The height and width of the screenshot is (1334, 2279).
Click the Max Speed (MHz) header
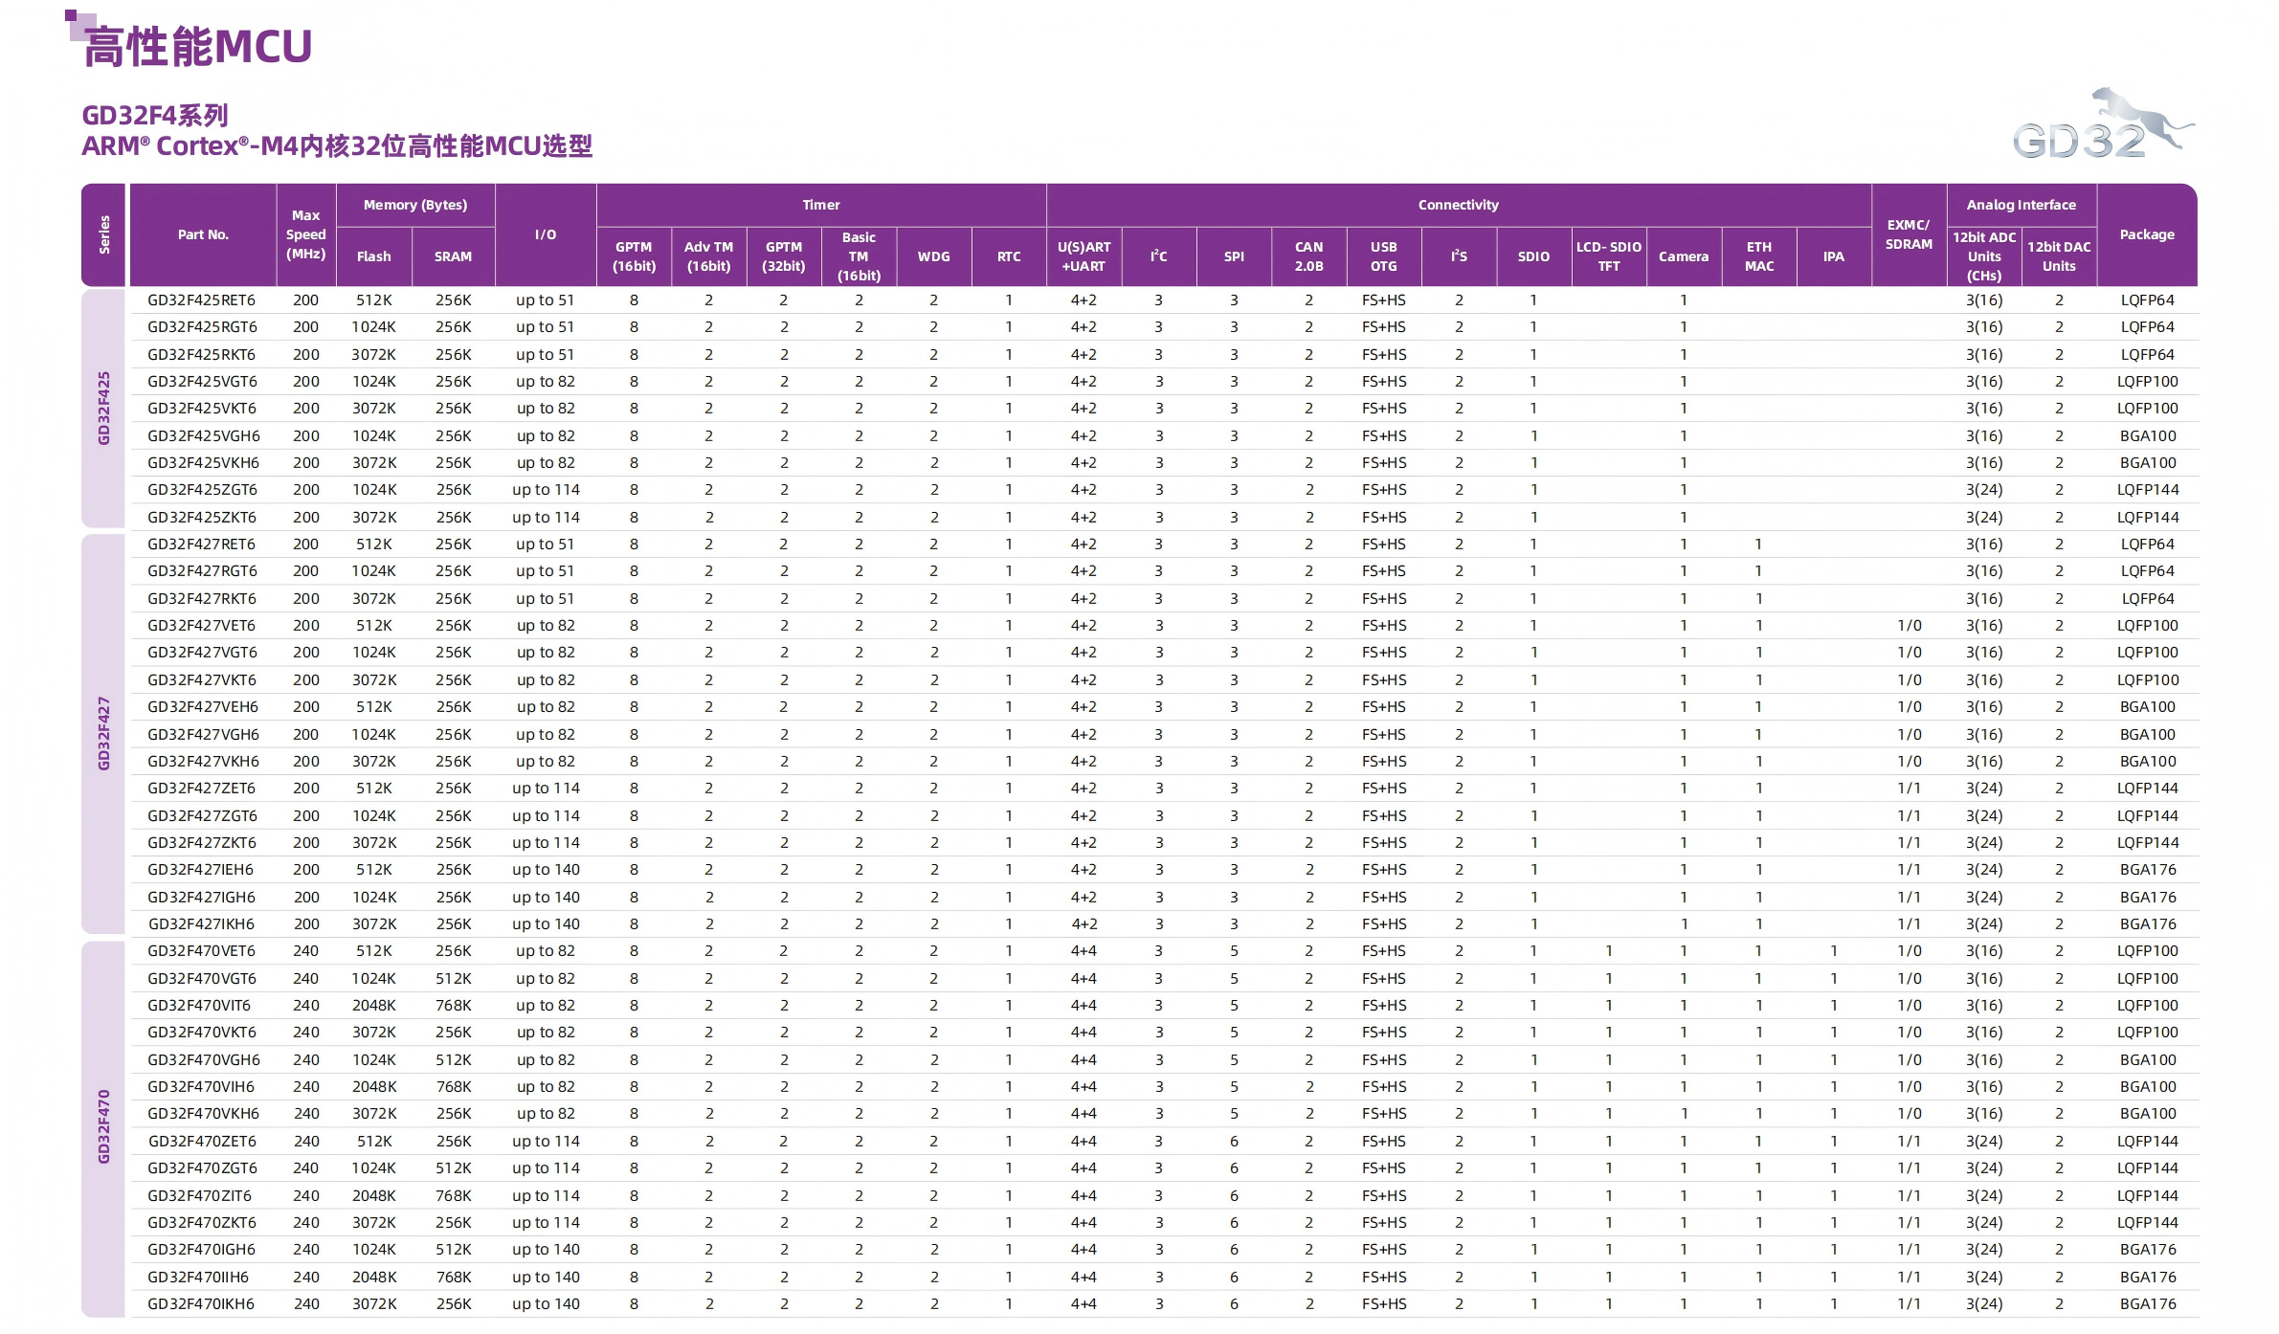coord(306,234)
